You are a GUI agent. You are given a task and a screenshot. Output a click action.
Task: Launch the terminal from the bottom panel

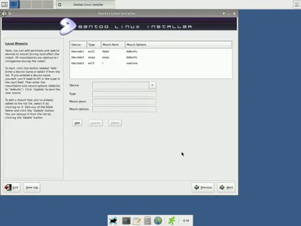pos(126,220)
